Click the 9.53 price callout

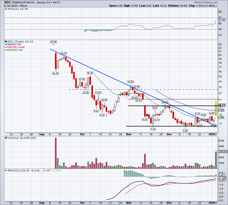tap(155, 108)
